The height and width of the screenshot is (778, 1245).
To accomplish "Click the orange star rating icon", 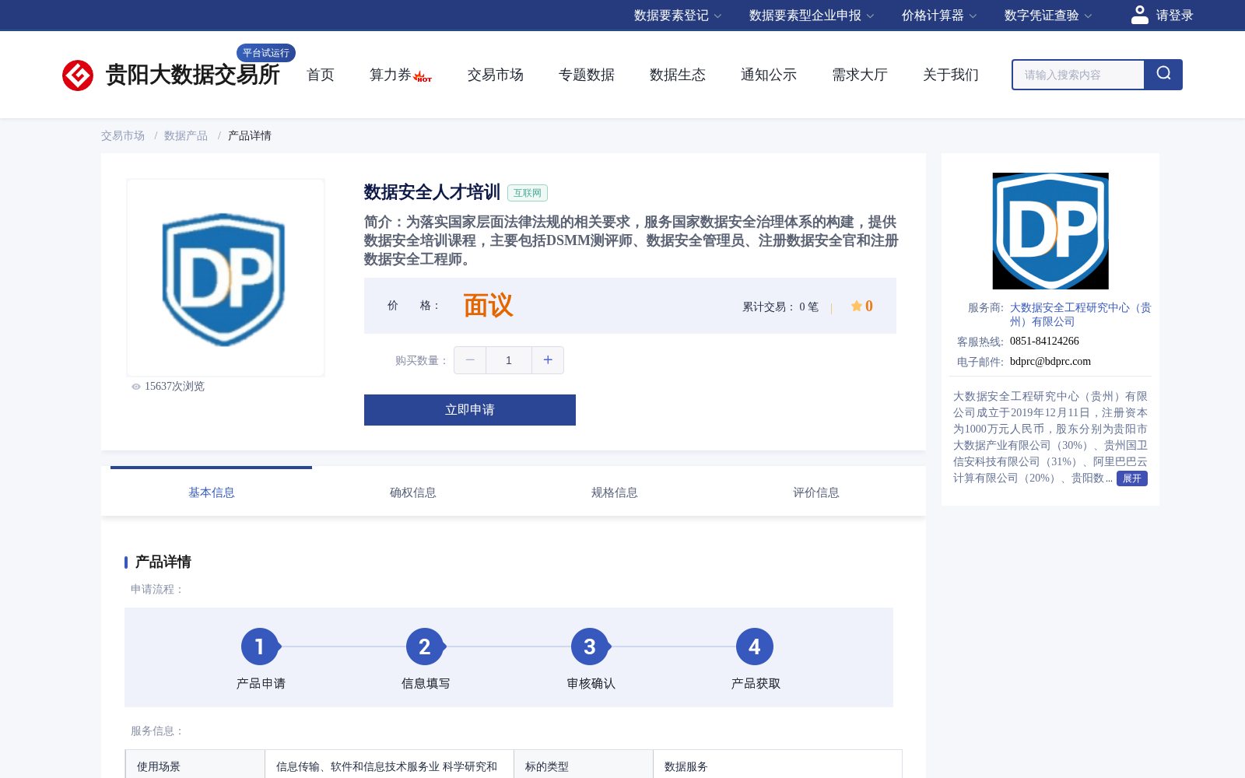I will click(856, 306).
